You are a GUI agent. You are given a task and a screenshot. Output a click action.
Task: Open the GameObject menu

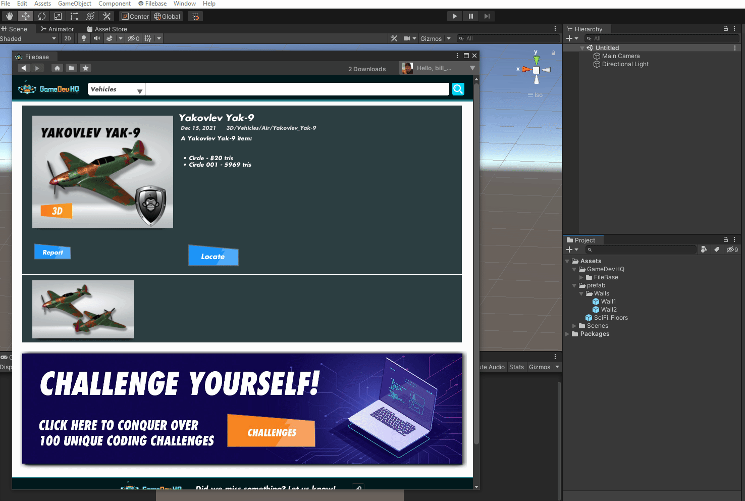click(x=75, y=4)
